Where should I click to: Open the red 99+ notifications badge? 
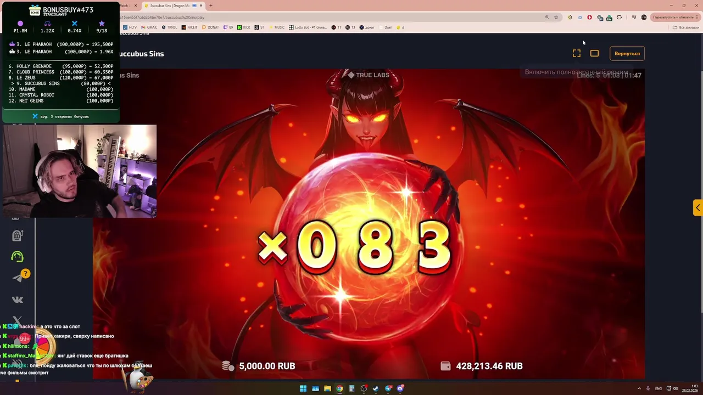pyautogui.click(x=25, y=339)
